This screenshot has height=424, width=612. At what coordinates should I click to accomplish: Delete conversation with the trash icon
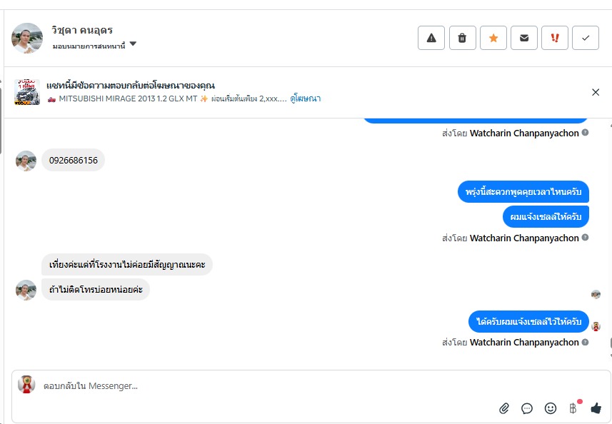click(462, 39)
